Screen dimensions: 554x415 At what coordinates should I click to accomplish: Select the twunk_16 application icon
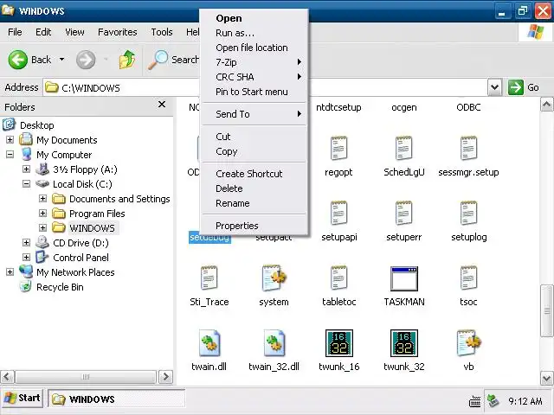pos(338,343)
